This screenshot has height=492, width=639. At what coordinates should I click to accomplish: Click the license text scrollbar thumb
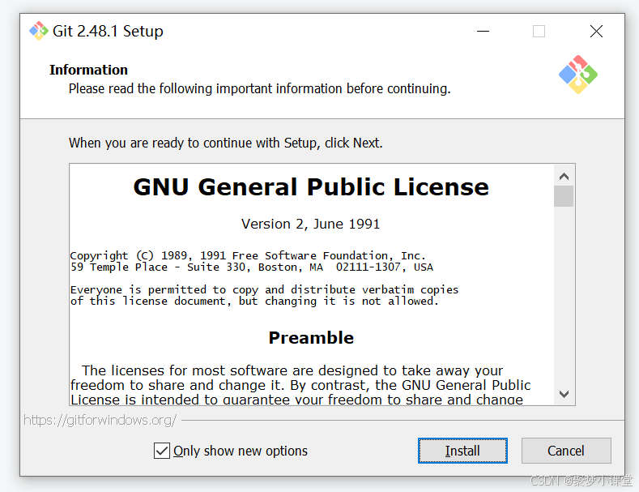(x=564, y=196)
